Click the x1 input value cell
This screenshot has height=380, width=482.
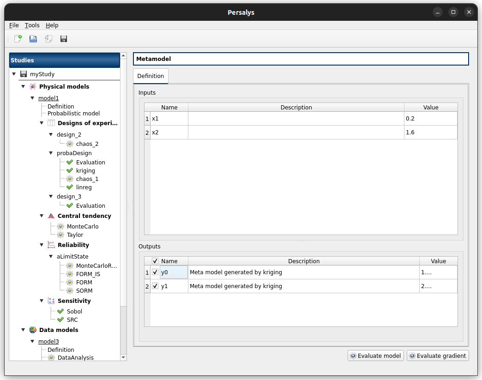pyautogui.click(x=430, y=119)
